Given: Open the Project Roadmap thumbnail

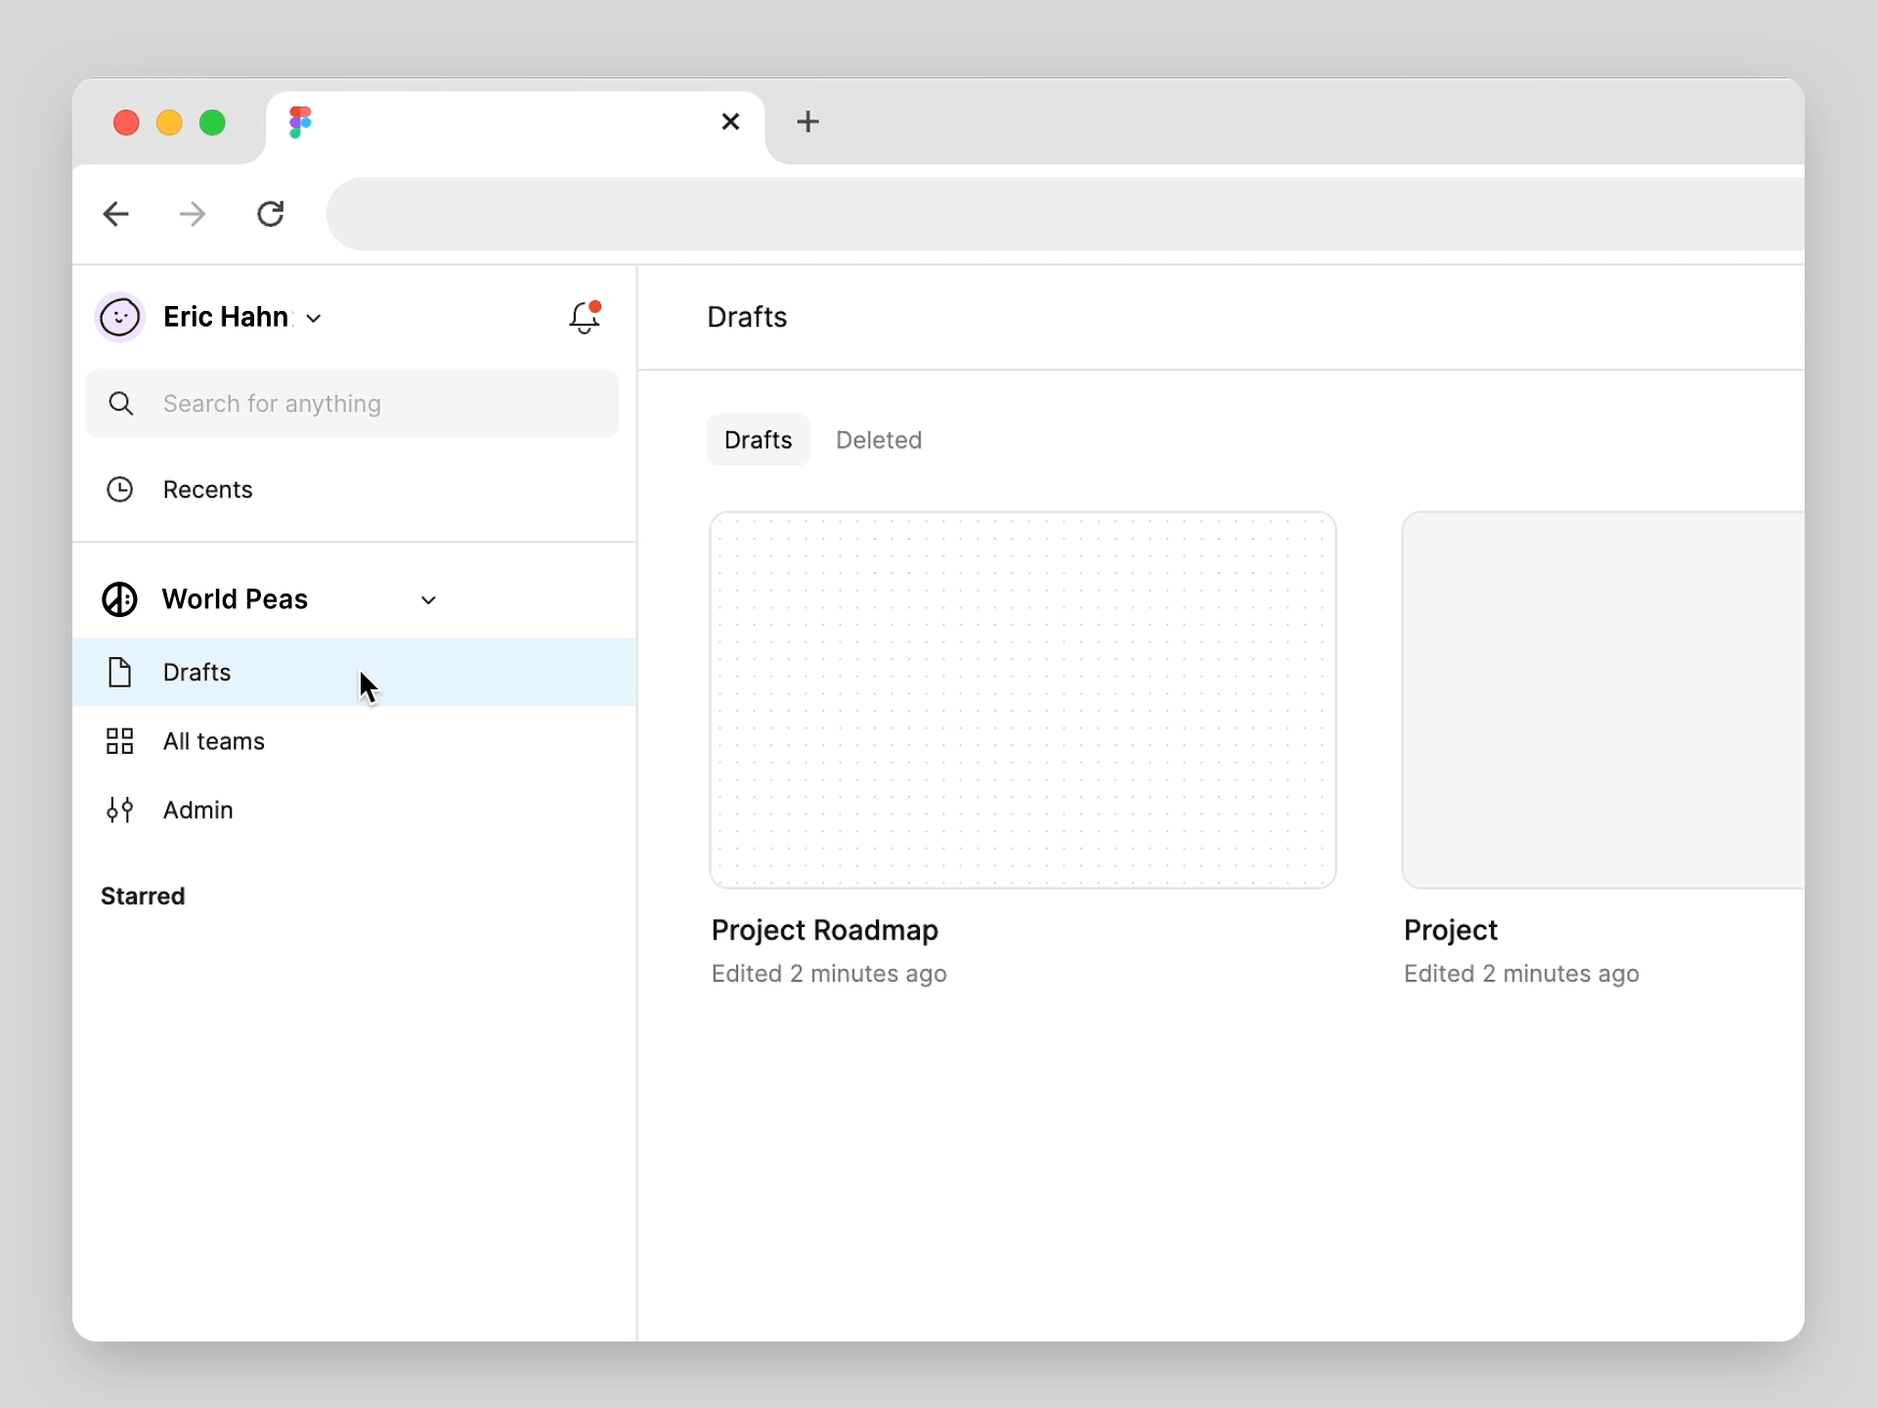Looking at the screenshot, I should tap(1023, 699).
